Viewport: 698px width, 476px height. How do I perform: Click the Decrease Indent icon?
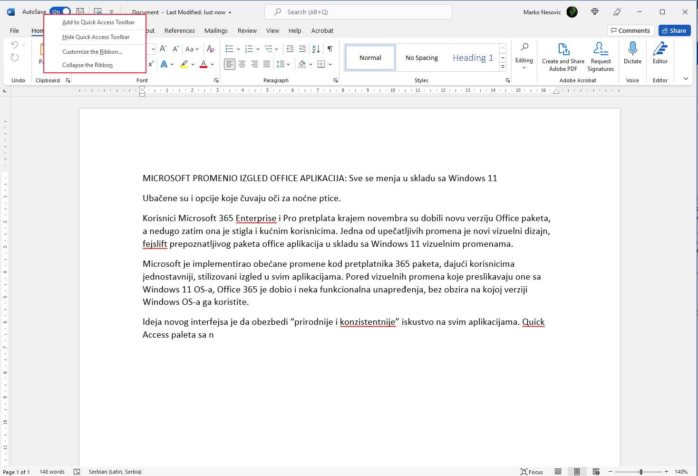pyautogui.click(x=290, y=49)
